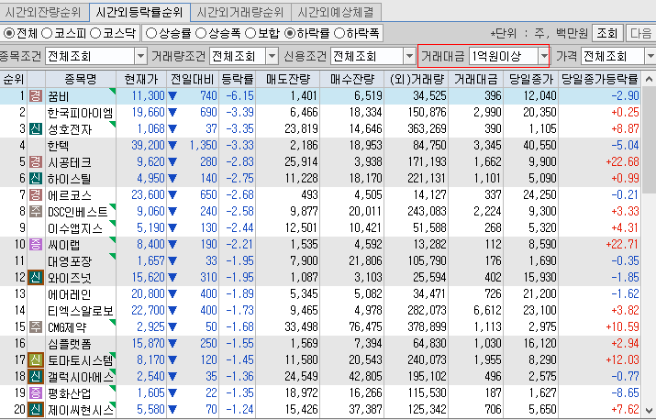Open the 거래대금 1억원이상 dropdown
The width and height of the screenshot is (656, 420).
(x=543, y=56)
